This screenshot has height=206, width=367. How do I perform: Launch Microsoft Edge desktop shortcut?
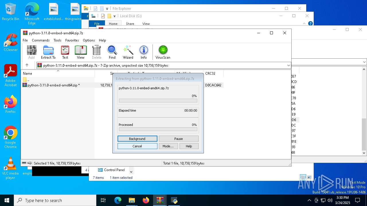[x=32, y=14]
